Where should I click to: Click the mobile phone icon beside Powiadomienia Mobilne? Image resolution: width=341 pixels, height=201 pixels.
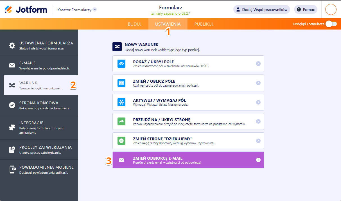coord(12,170)
